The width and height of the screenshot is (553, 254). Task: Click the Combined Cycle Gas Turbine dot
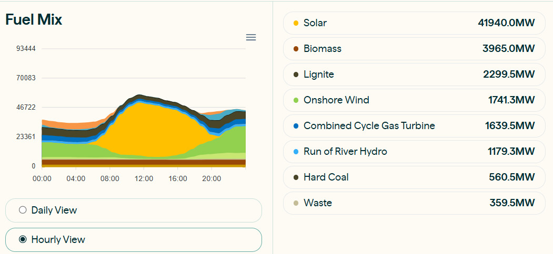(296, 126)
